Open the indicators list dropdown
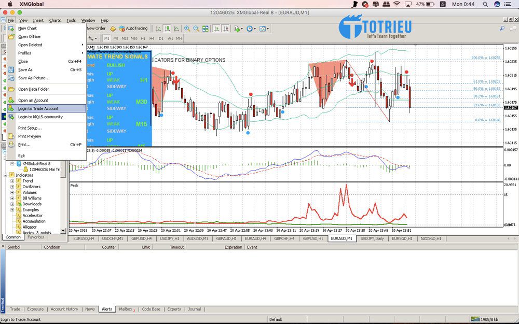The width and height of the screenshot is (519, 324). point(238,29)
